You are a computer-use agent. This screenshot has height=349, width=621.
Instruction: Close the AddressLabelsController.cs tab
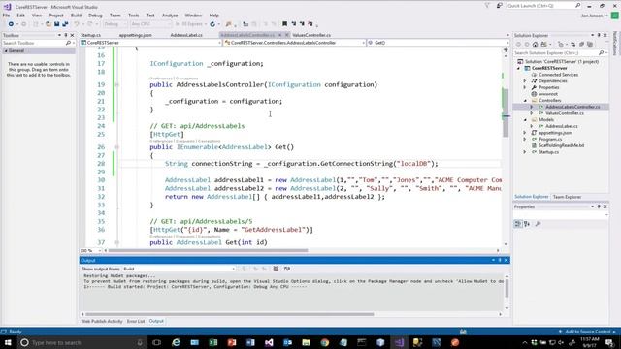[287, 35]
